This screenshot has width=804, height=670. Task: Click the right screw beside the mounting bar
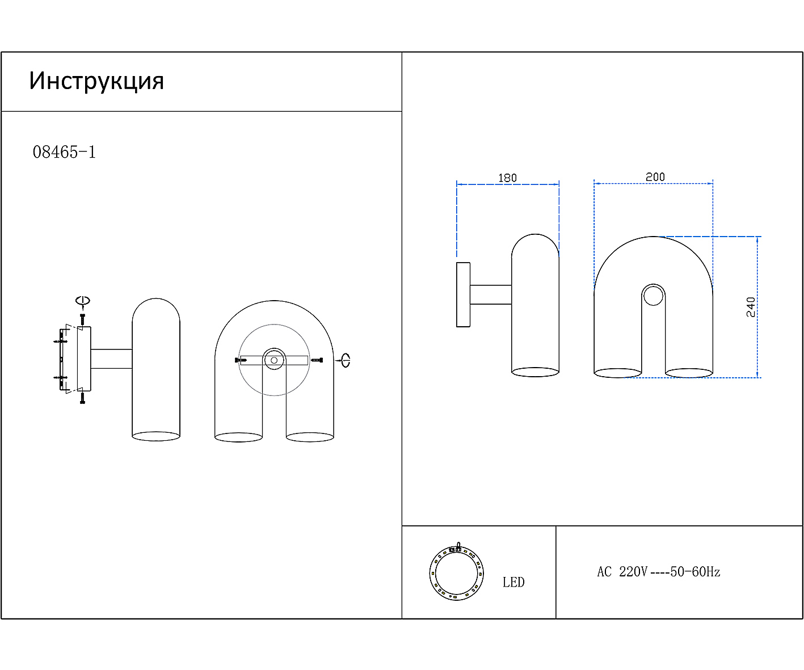coord(317,360)
